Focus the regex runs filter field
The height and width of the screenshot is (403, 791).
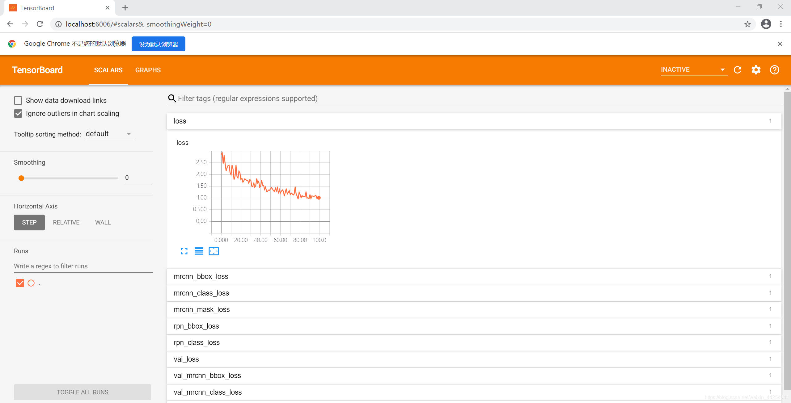coord(83,266)
